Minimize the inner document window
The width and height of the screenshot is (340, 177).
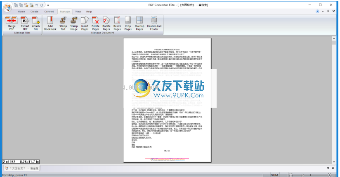[x=323, y=11]
